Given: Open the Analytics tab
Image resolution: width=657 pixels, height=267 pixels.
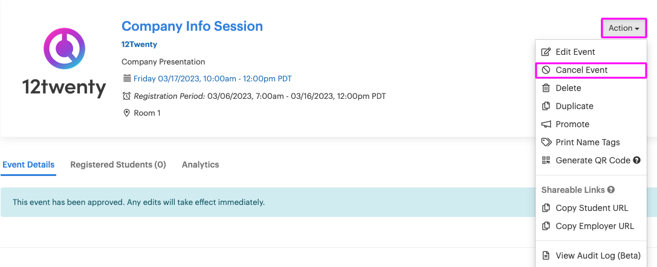Looking at the screenshot, I should (200, 165).
